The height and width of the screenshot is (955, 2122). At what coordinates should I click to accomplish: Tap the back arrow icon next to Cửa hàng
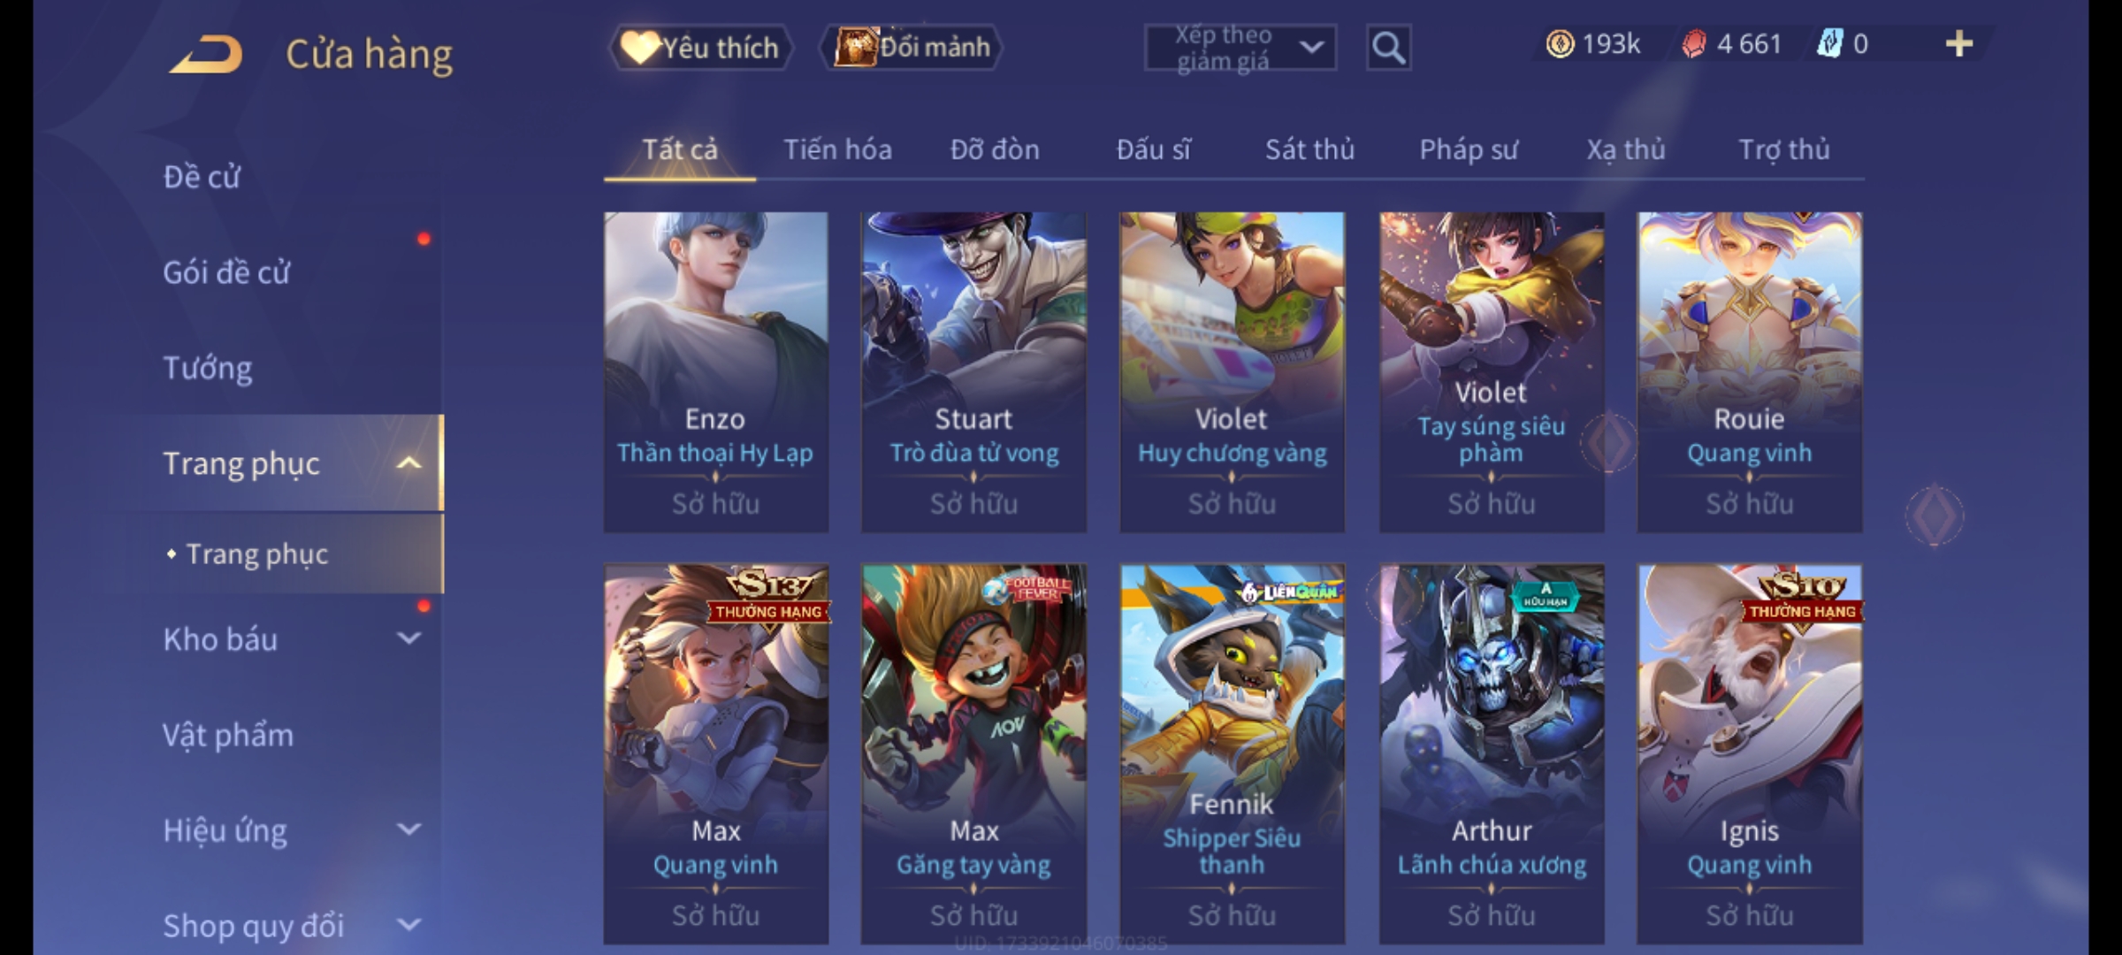pos(207,53)
